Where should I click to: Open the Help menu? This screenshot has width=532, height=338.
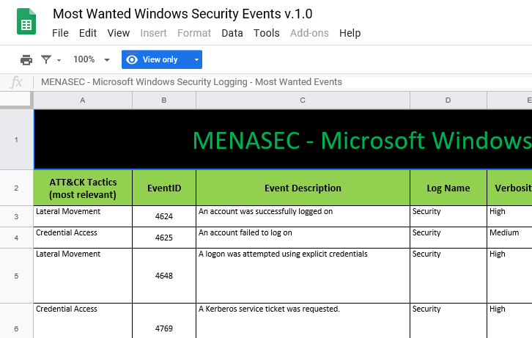coord(350,33)
